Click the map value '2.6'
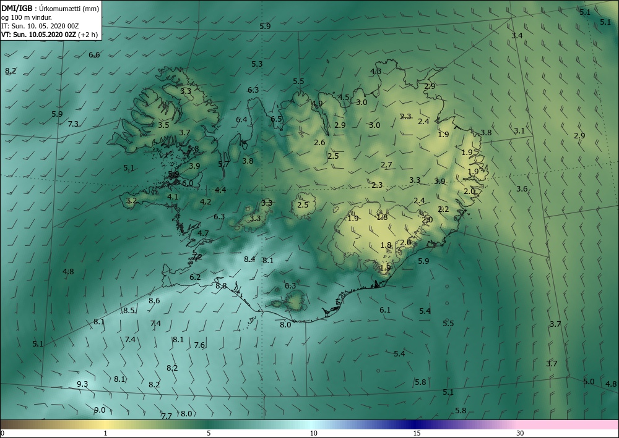The height and width of the screenshot is (438, 619). pyautogui.click(x=319, y=143)
